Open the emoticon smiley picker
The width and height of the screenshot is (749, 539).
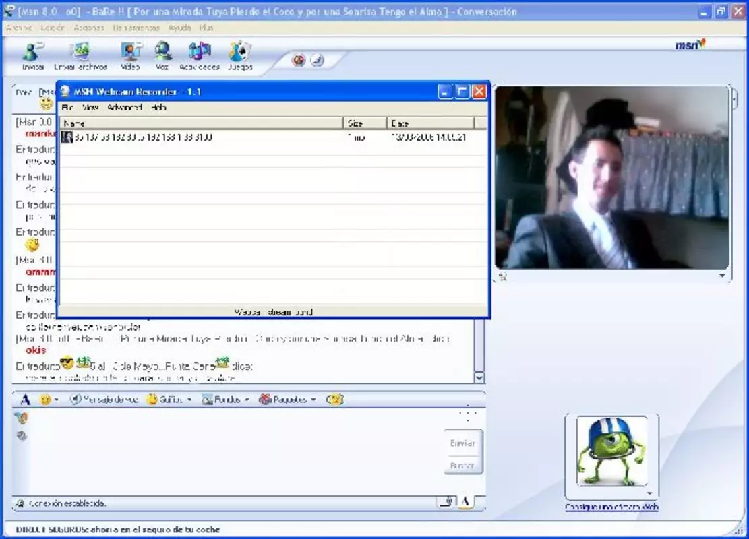[45, 400]
